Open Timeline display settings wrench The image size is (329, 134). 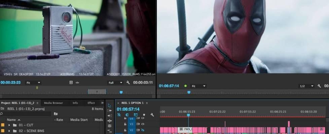pos(152,115)
